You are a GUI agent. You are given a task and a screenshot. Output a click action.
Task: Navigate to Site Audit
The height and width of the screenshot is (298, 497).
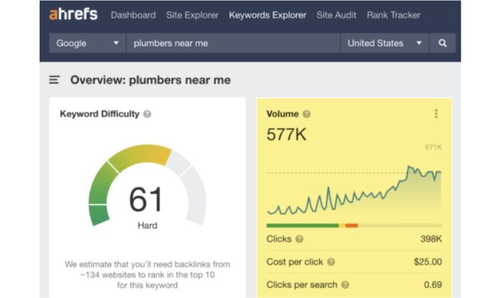point(337,15)
